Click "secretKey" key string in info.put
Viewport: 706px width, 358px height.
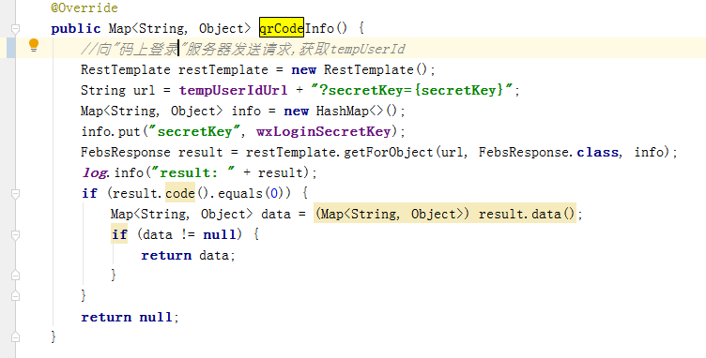point(194,131)
